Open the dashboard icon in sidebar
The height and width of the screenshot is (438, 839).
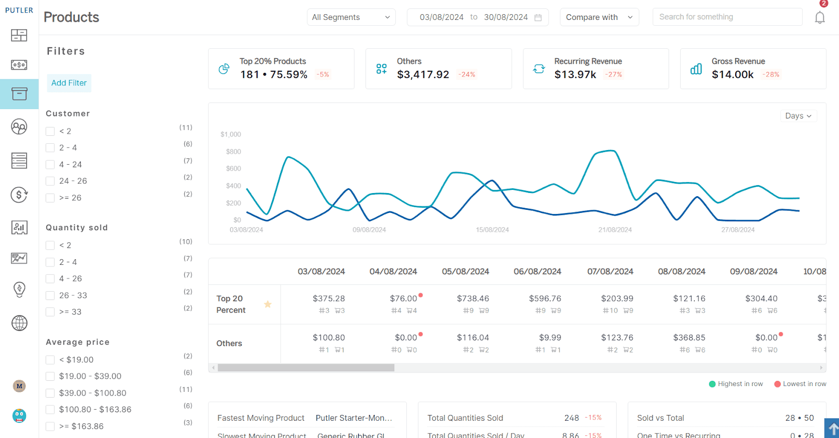tap(19, 36)
